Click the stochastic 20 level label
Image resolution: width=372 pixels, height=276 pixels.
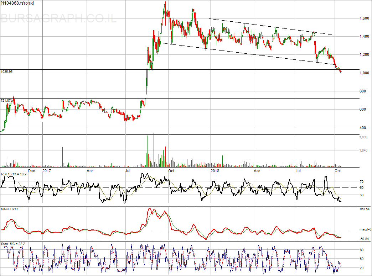[362, 268]
